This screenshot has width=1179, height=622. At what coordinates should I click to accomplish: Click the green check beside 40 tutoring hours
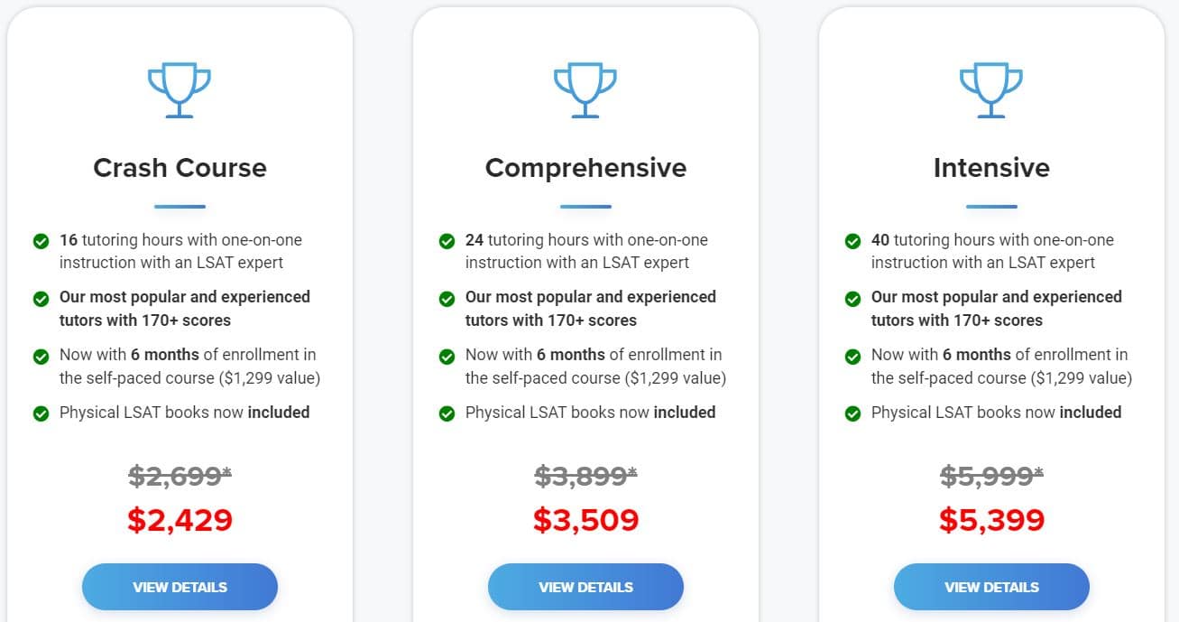852,241
